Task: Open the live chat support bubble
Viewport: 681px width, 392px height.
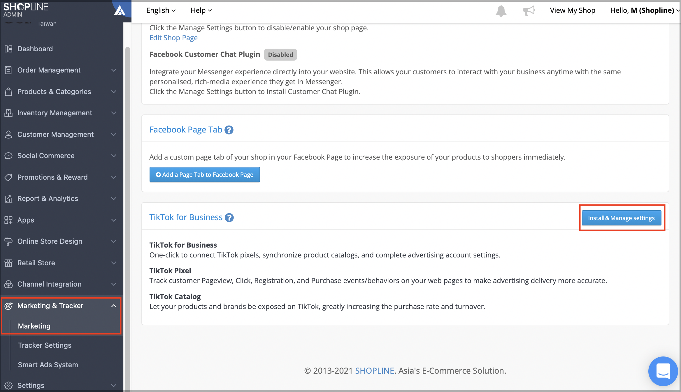Action: (x=663, y=371)
